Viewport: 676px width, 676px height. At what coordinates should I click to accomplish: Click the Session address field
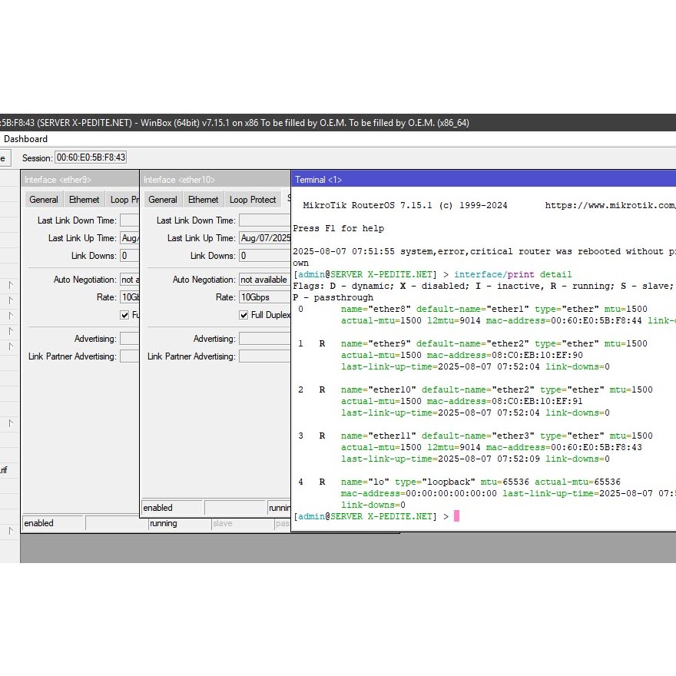click(x=90, y=157)
